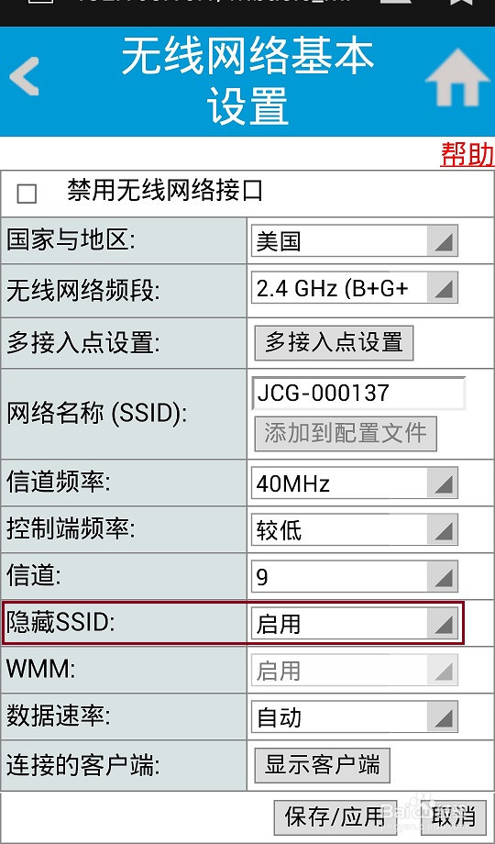This screenshot has width=495, height=844.
Task: Go to home via house icon
Action: pos(457,77)
